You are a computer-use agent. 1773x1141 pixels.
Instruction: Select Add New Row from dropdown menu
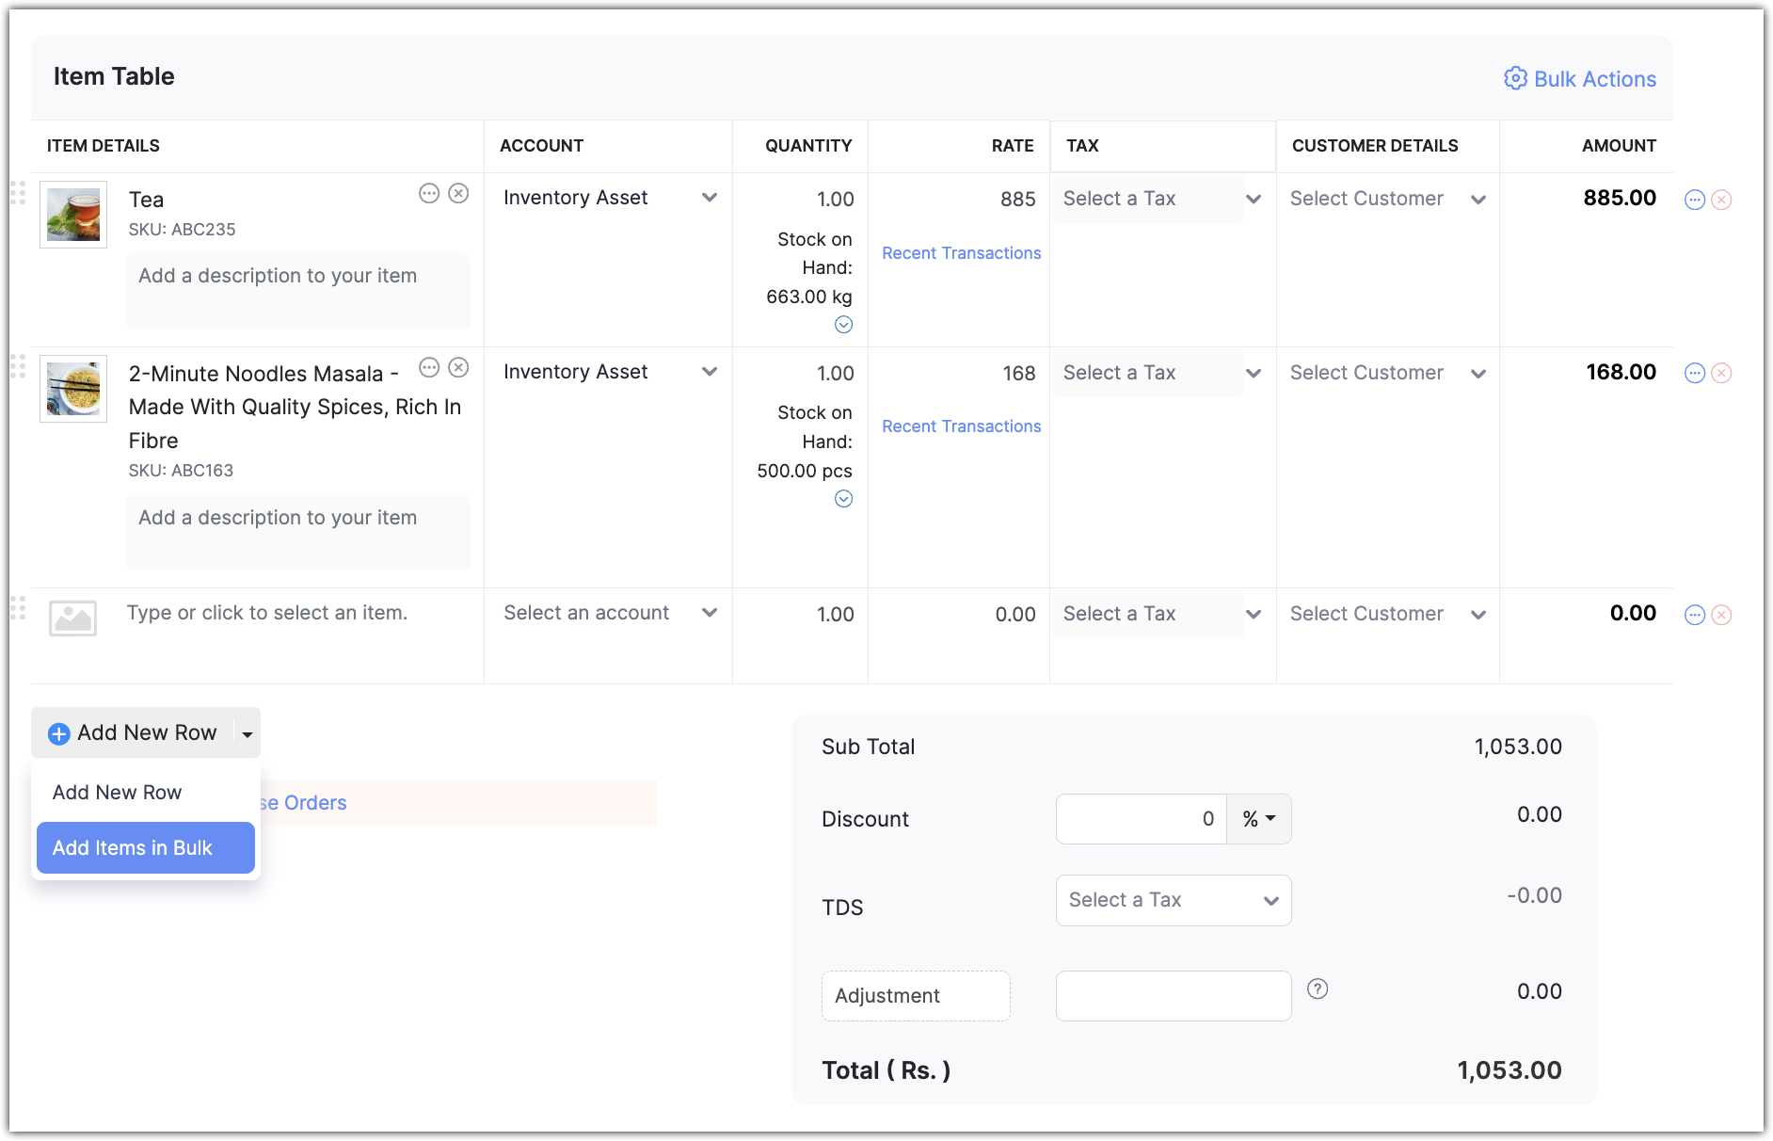[x=118, y=793]
